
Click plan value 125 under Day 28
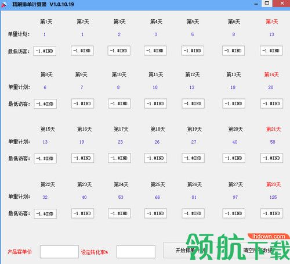click(x=273, y=197)
